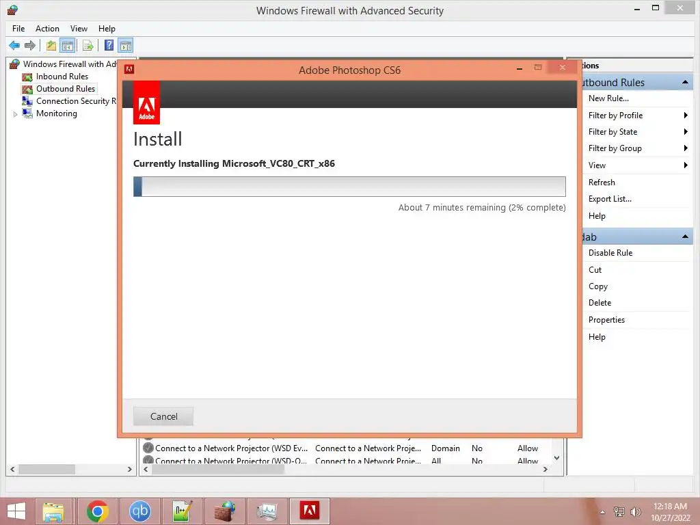The height and width of the screenshot is (525, 700).
Task: Expand the Filter by State submenu arrow
Action: (x=686, y=132)
